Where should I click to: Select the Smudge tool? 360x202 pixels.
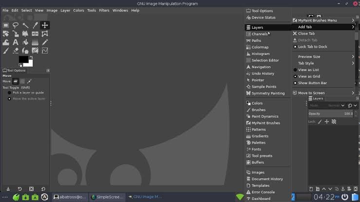pyautogui.click(x=25, y=51)
